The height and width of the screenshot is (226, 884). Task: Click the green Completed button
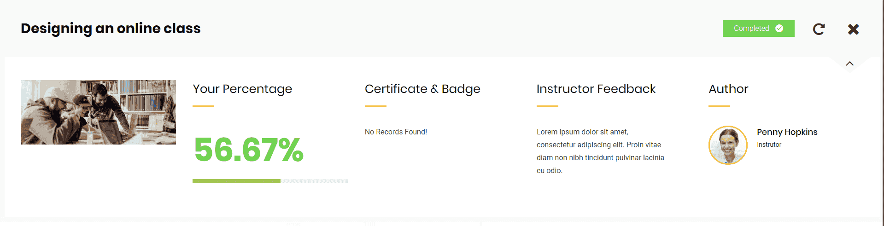(x=758, y=29)
